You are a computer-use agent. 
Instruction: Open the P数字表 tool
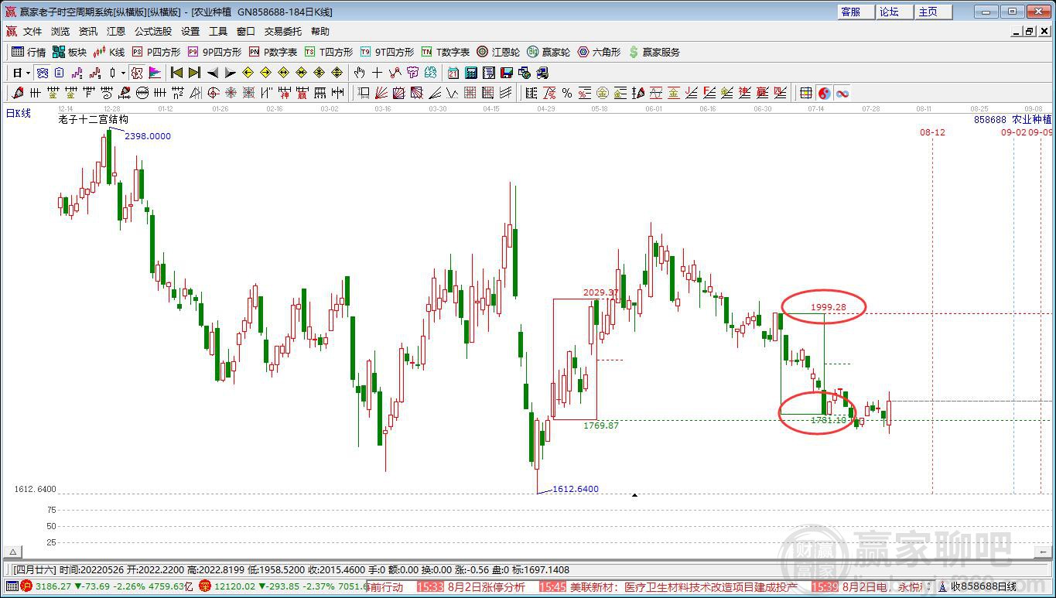(273, 52)
